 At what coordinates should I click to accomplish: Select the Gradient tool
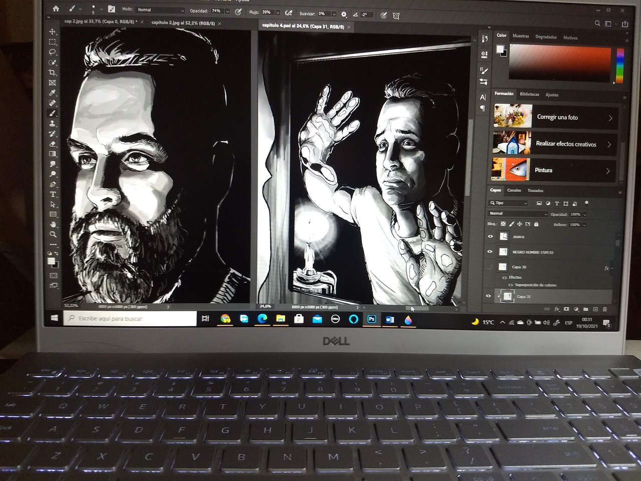tap(53, 154)
